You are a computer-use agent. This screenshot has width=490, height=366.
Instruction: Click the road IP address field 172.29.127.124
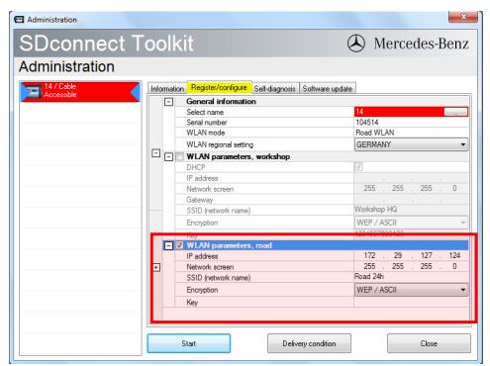tap(411, 255)
